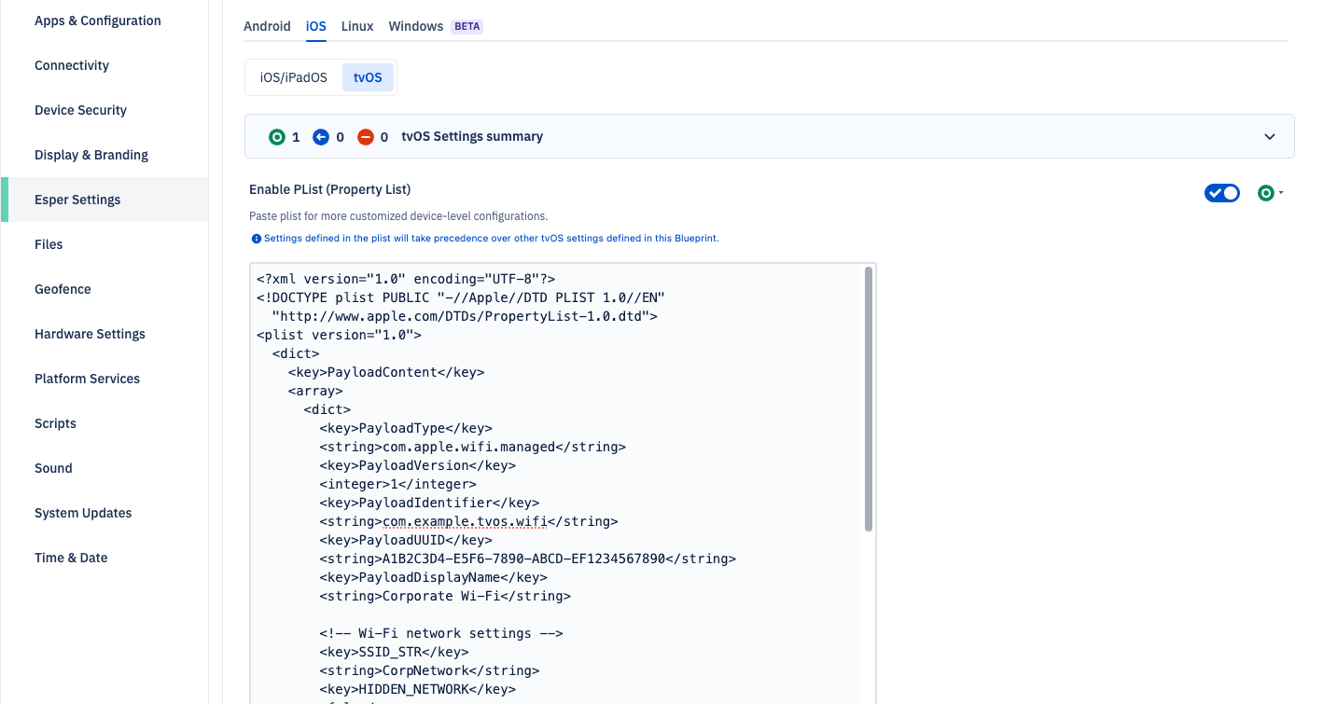Click the tvOS Settings summary heading

(x=472, y=137)
